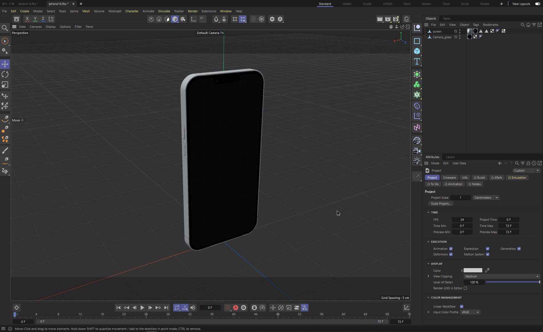Open eyedropper color picker for Display Color
Image resolution: width=543 pixels, height=332 pixels.
[487, 271]
